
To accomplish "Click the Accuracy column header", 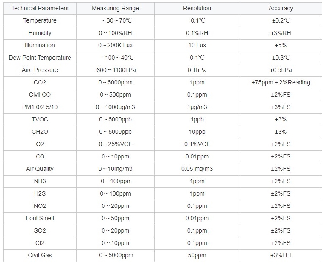I will (x=281, y=8).
